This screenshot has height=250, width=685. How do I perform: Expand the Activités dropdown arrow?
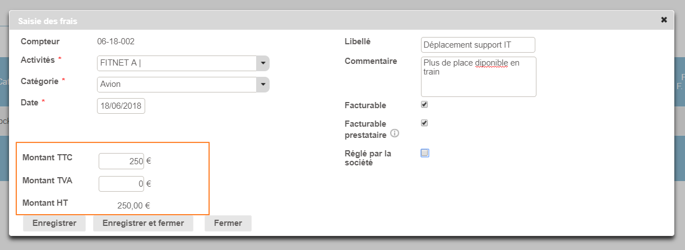262,63
